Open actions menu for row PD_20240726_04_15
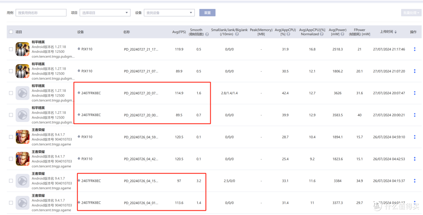 pyautogui.click(x=414, y=181)
